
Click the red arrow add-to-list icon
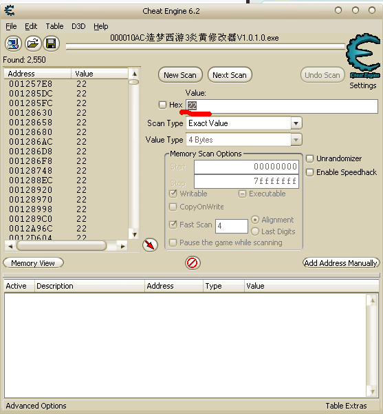tap(150, 245)
